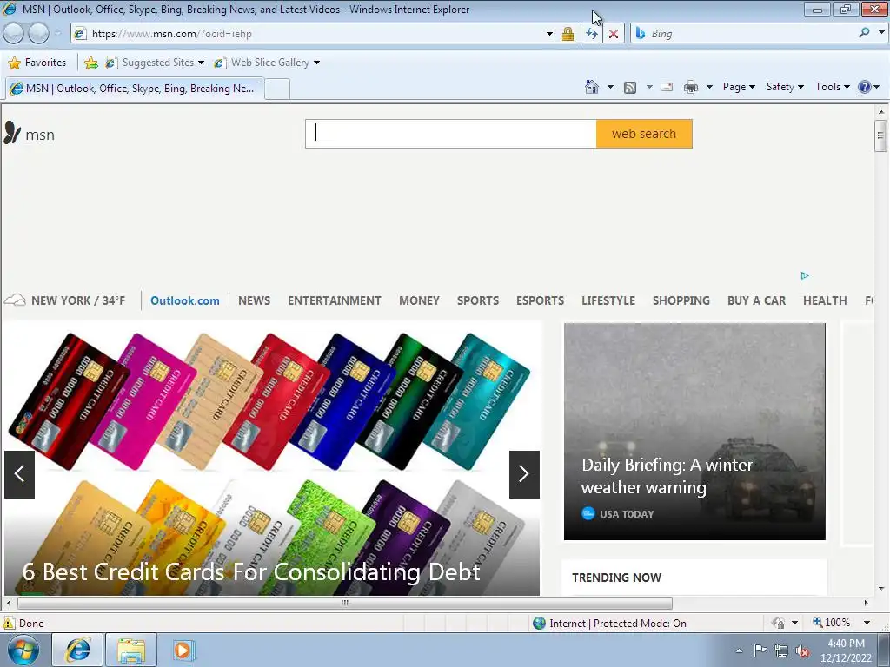The height and width of the screenshot is (667, 890).
Task: Open the Tools menu
Action: click(x=832, y=87)
